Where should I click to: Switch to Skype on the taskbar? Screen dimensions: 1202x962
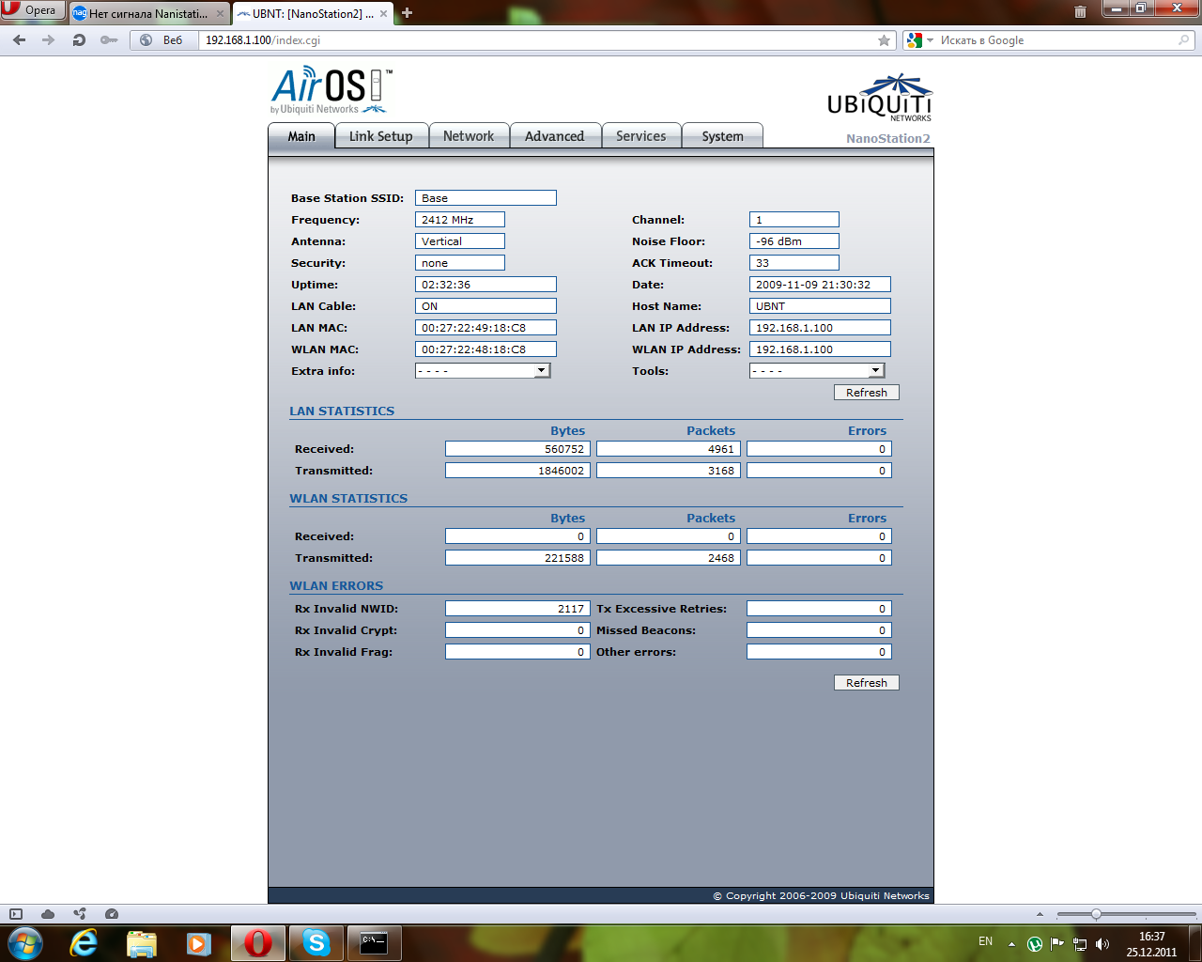point(316,943)
